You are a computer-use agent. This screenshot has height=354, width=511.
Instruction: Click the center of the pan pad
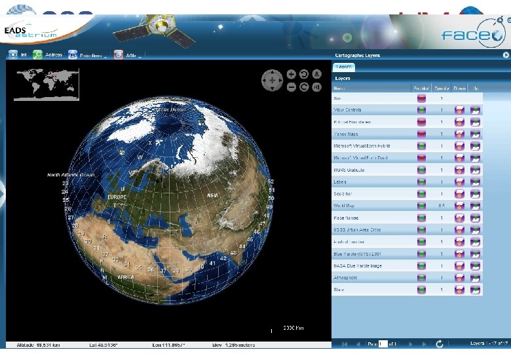pyautogui.click(x=272, y=80)
